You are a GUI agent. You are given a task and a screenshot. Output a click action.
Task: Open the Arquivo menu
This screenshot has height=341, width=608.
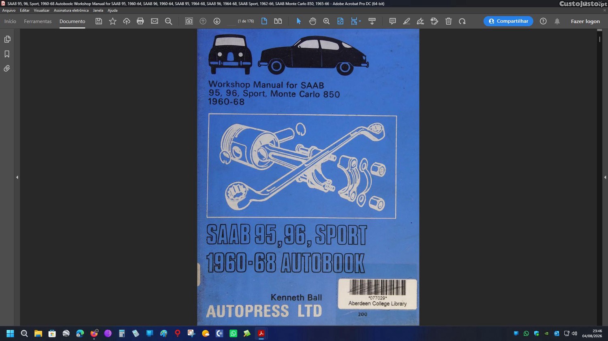pos(9,11)
